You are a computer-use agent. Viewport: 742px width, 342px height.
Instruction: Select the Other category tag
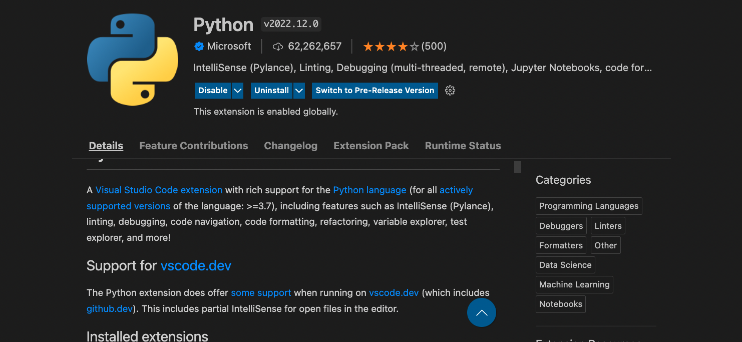pos(605,245)
